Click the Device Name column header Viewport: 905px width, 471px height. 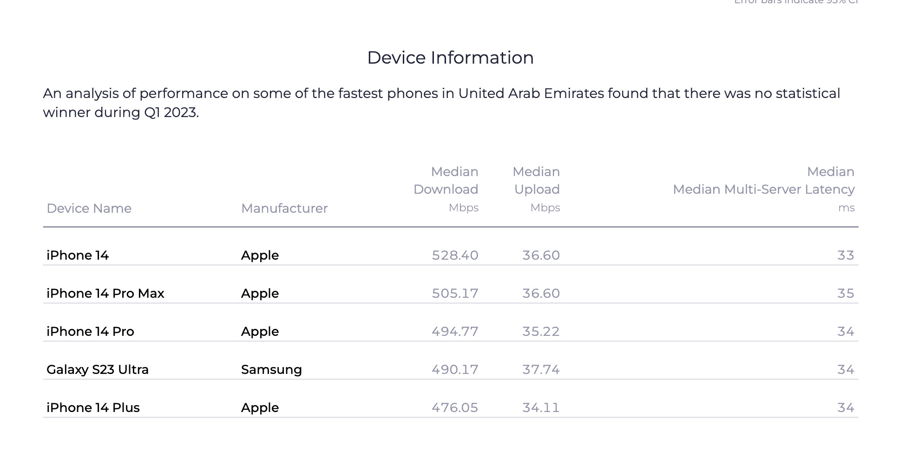point(89,208)
